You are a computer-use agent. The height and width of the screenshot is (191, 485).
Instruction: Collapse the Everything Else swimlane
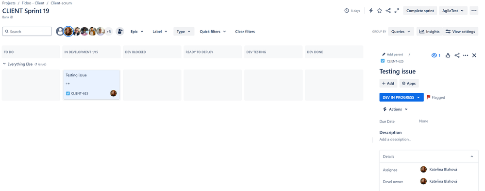(x=4, y=64)
